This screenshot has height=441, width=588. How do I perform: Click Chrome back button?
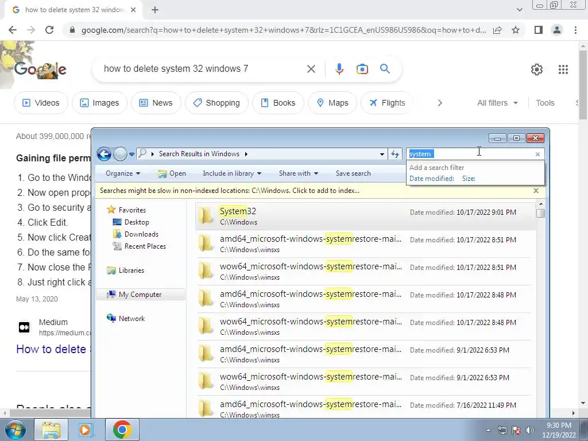13,30
